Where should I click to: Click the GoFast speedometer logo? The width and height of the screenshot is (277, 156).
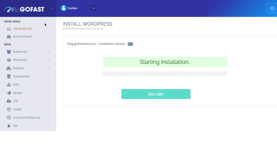[11, 9]
